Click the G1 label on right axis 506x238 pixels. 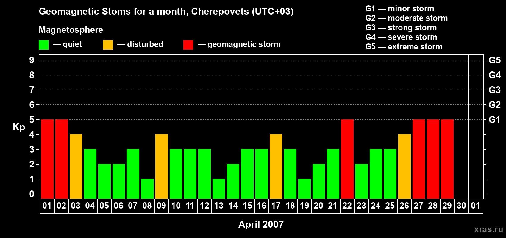click(494, 120)
